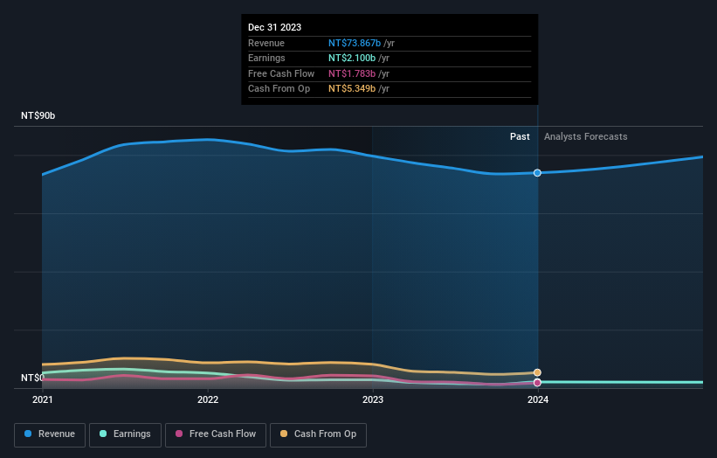
Task: Select the 2024 x-axis label
Action: pos(538,399)
